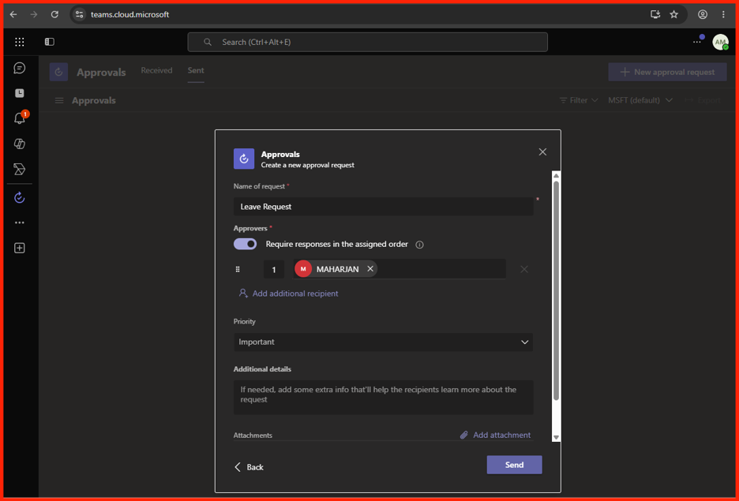The height and width of the screenshot is (501, 739).
Task: Click the drag handle for approver row 1
Action: point(238,269)
